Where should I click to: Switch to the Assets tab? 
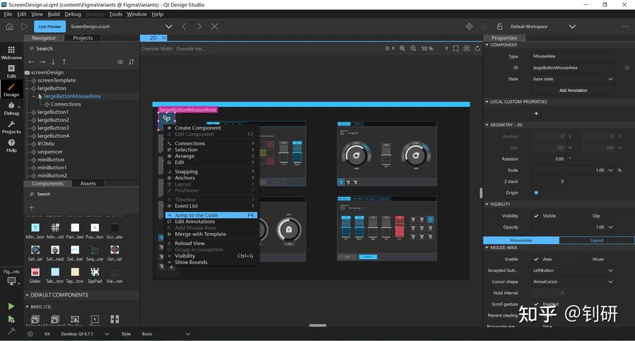pyautogui.click(x=88, y=183)
